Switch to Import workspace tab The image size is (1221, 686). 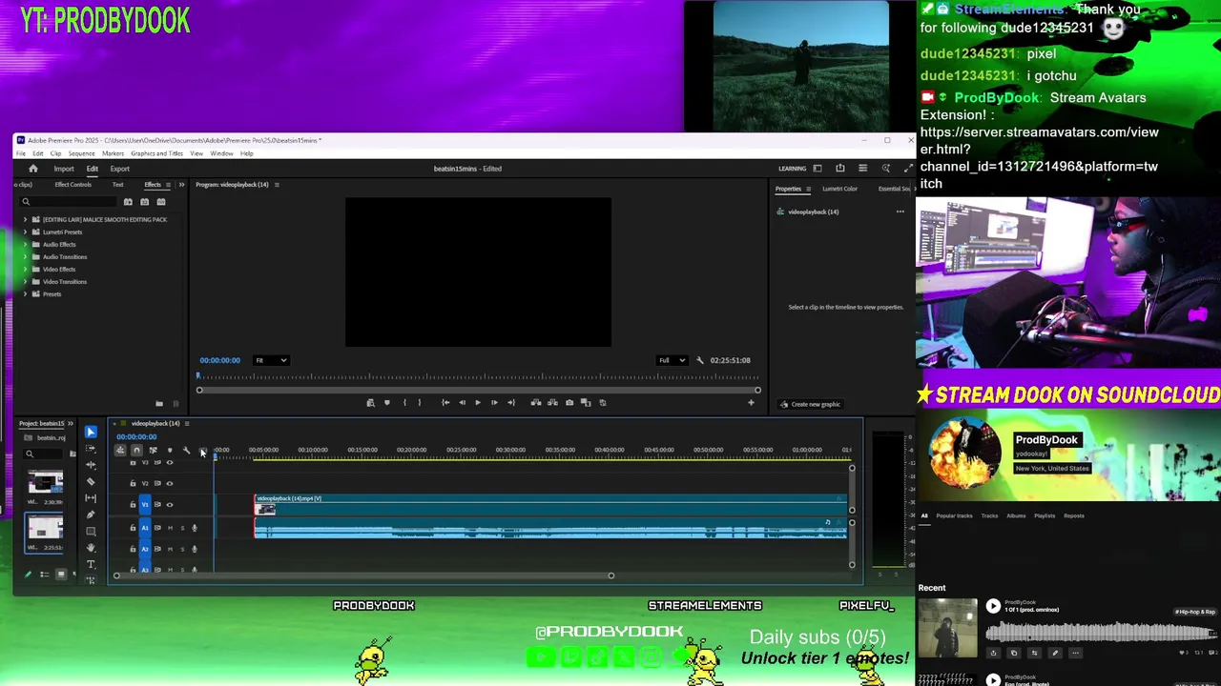(x=64, y=169)
